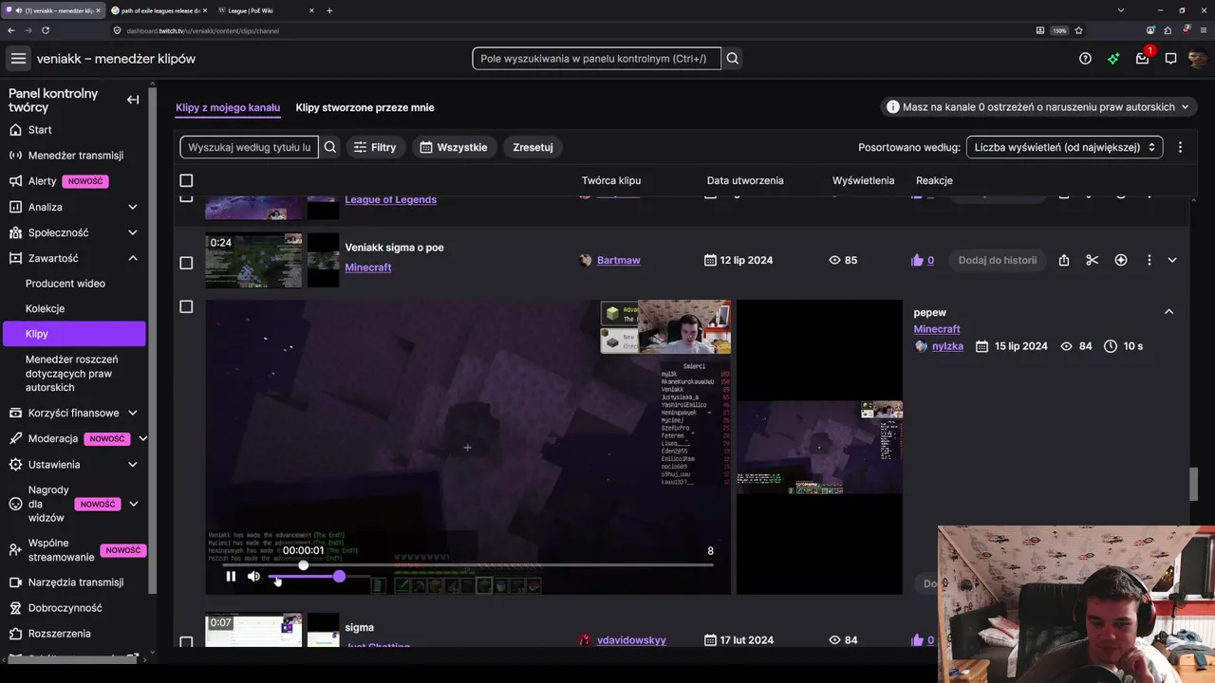Open the Firefox application menu
1215x683 pixels.
click(1202, 30)
